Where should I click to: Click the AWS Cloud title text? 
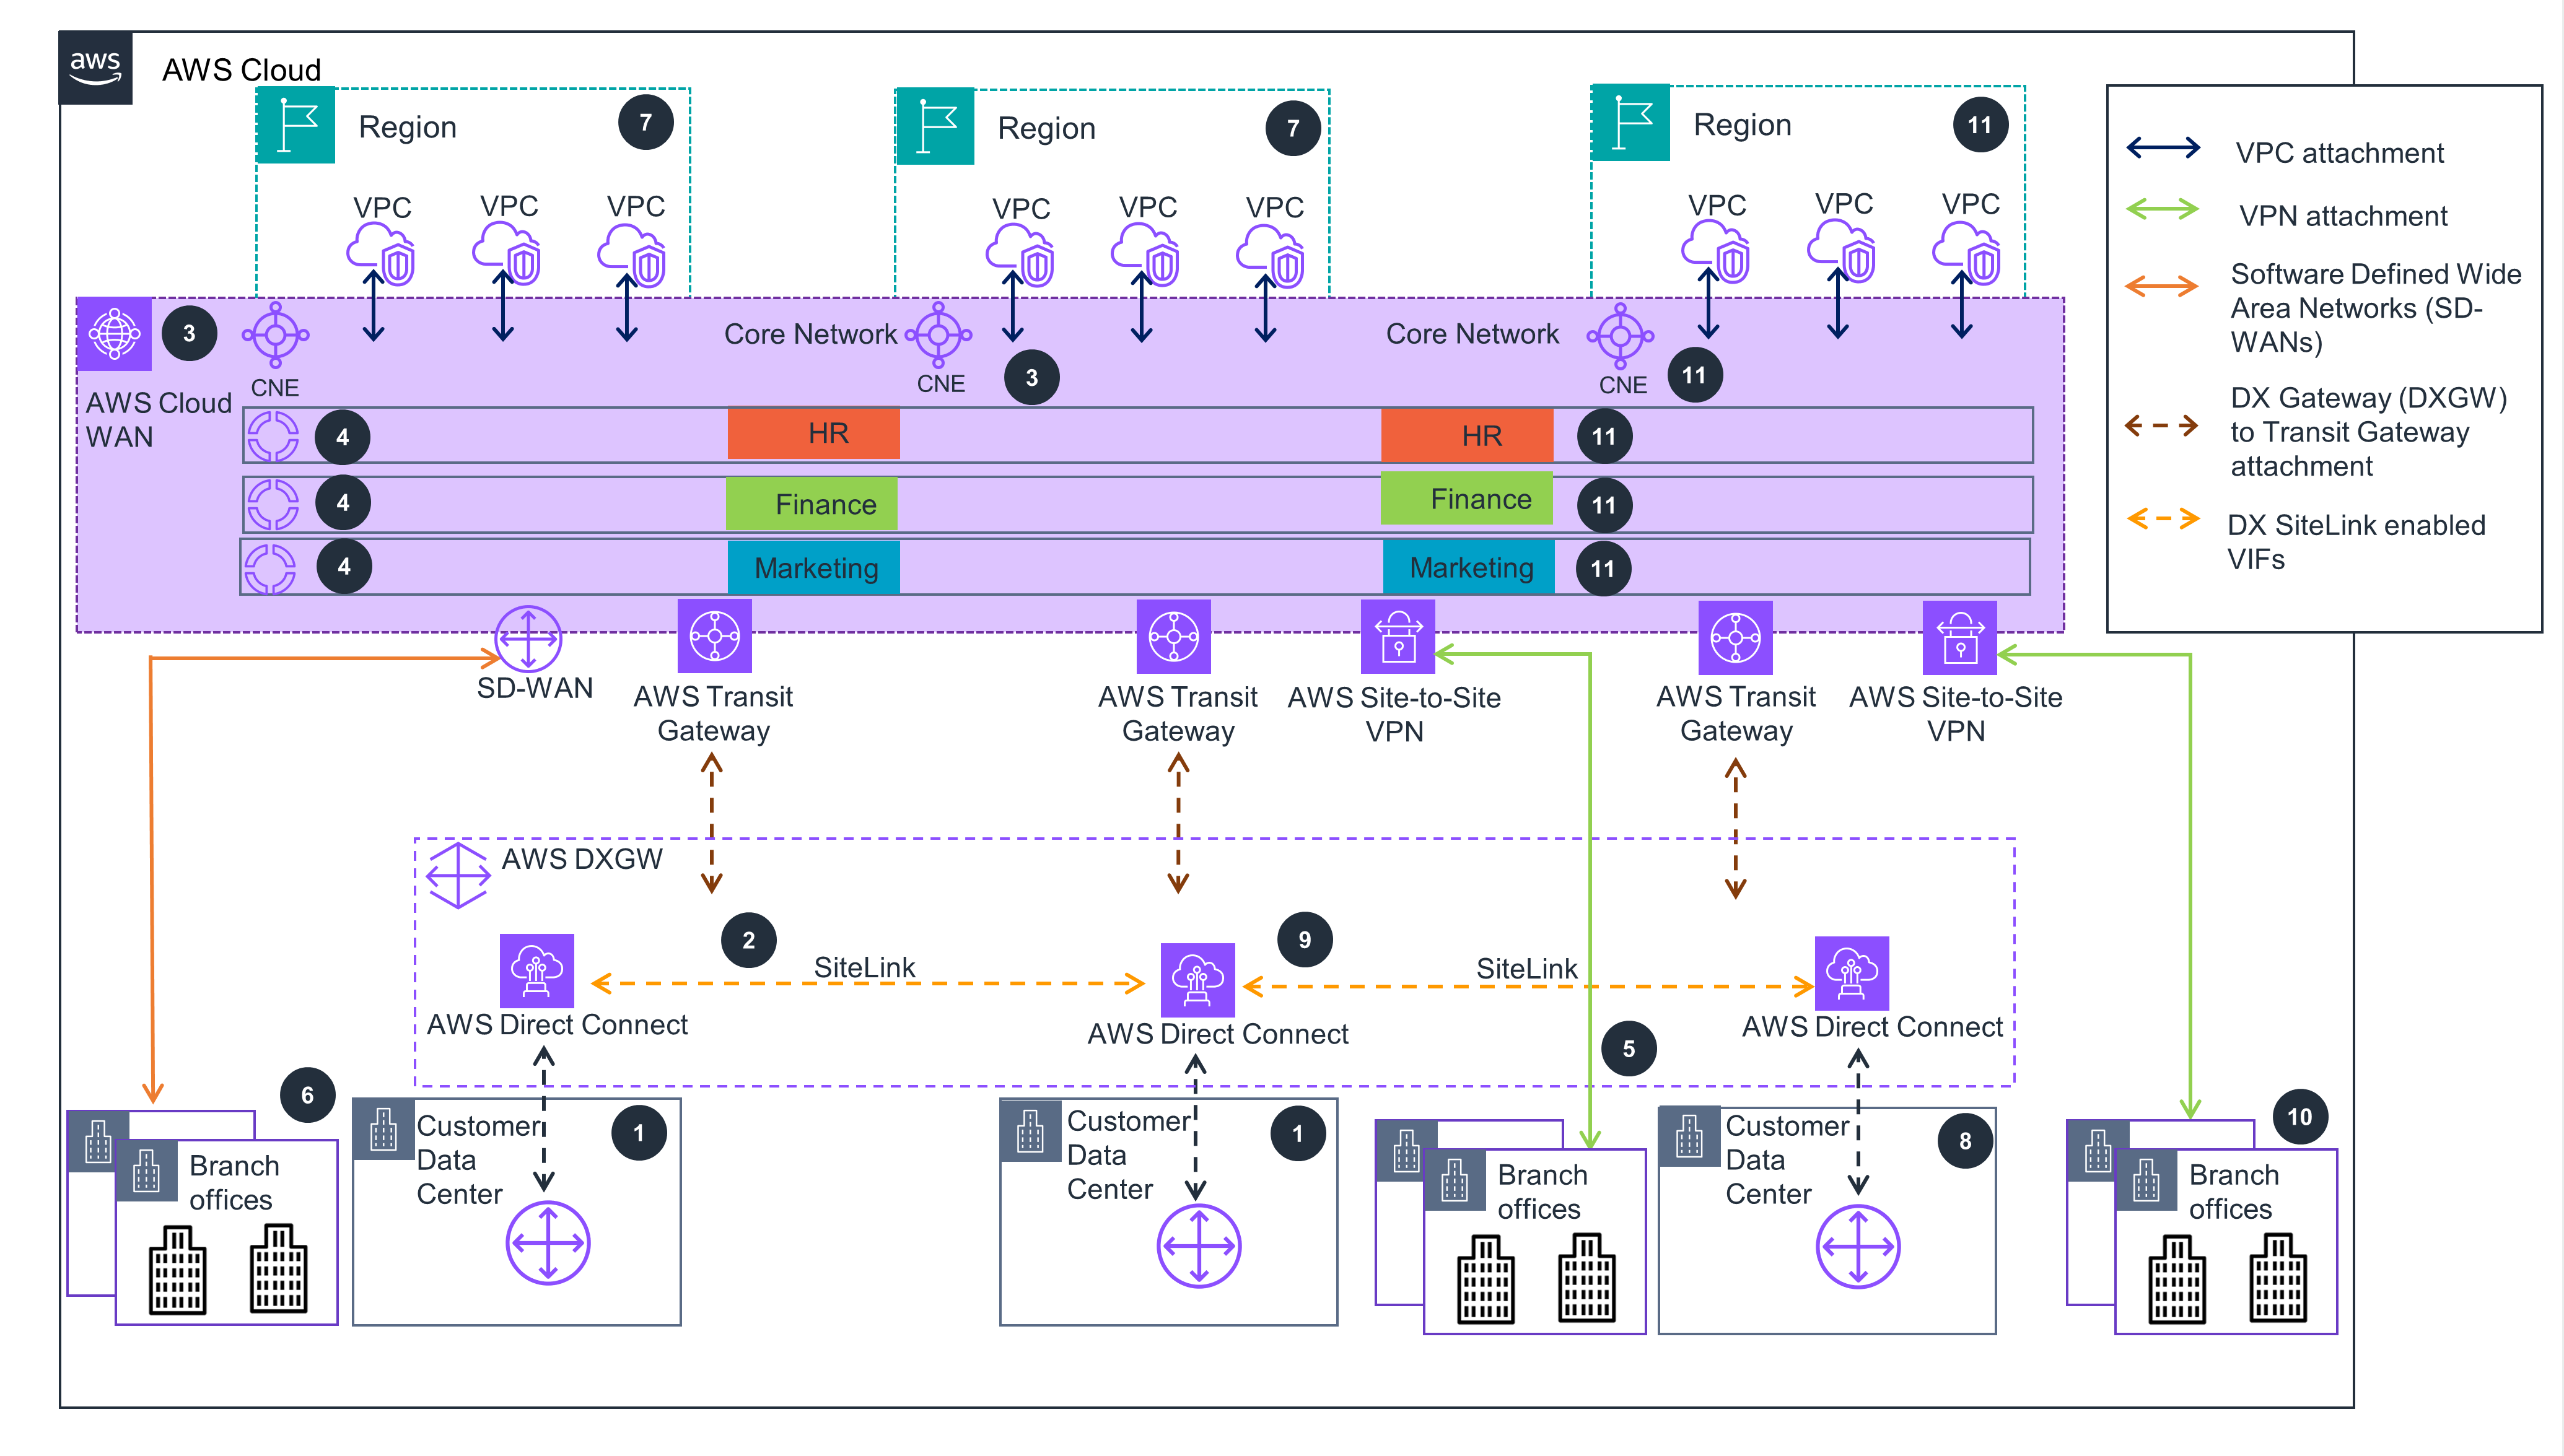242,70
